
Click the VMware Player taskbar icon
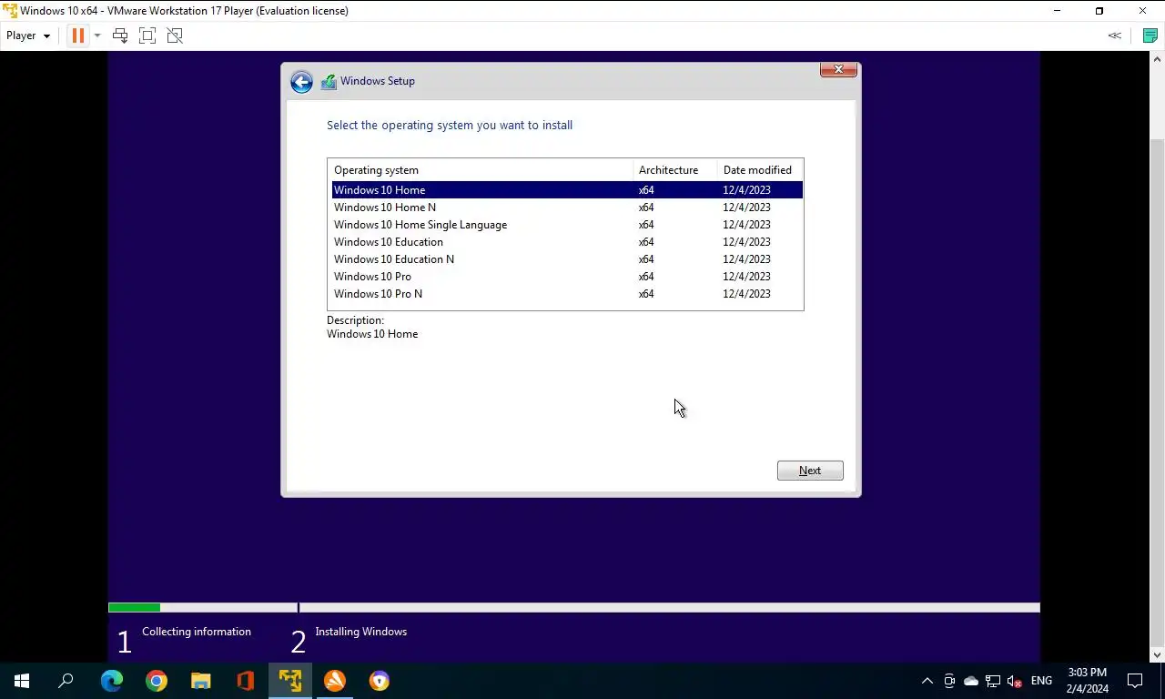point(290,681)
